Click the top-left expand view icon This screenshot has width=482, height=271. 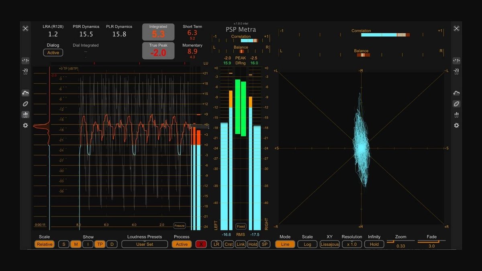[x=25, y=28]
